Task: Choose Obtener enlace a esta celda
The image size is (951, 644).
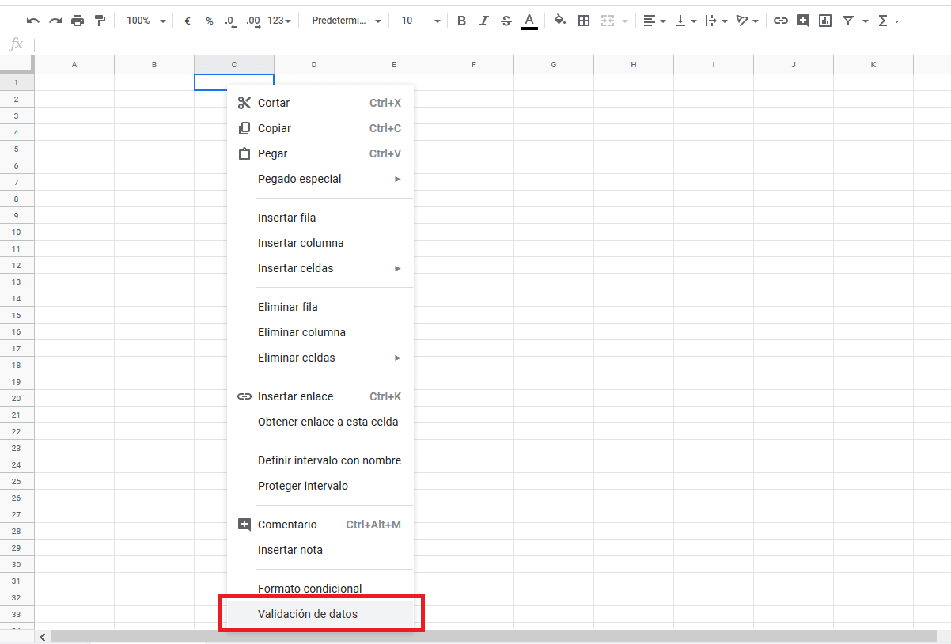Action: pyautogui.click(x=328, y=422)
